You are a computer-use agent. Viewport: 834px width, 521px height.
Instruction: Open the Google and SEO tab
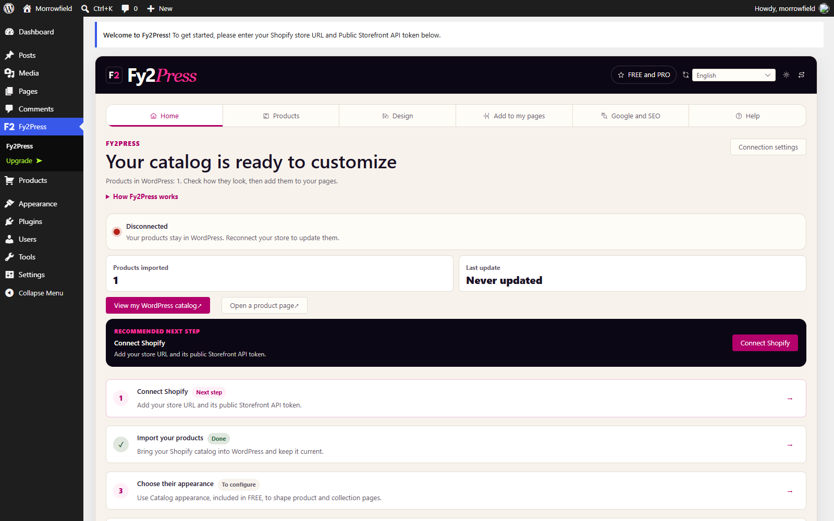(631, 116)
